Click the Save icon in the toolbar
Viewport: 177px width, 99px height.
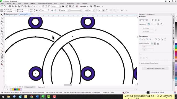[x=9, y=6]
